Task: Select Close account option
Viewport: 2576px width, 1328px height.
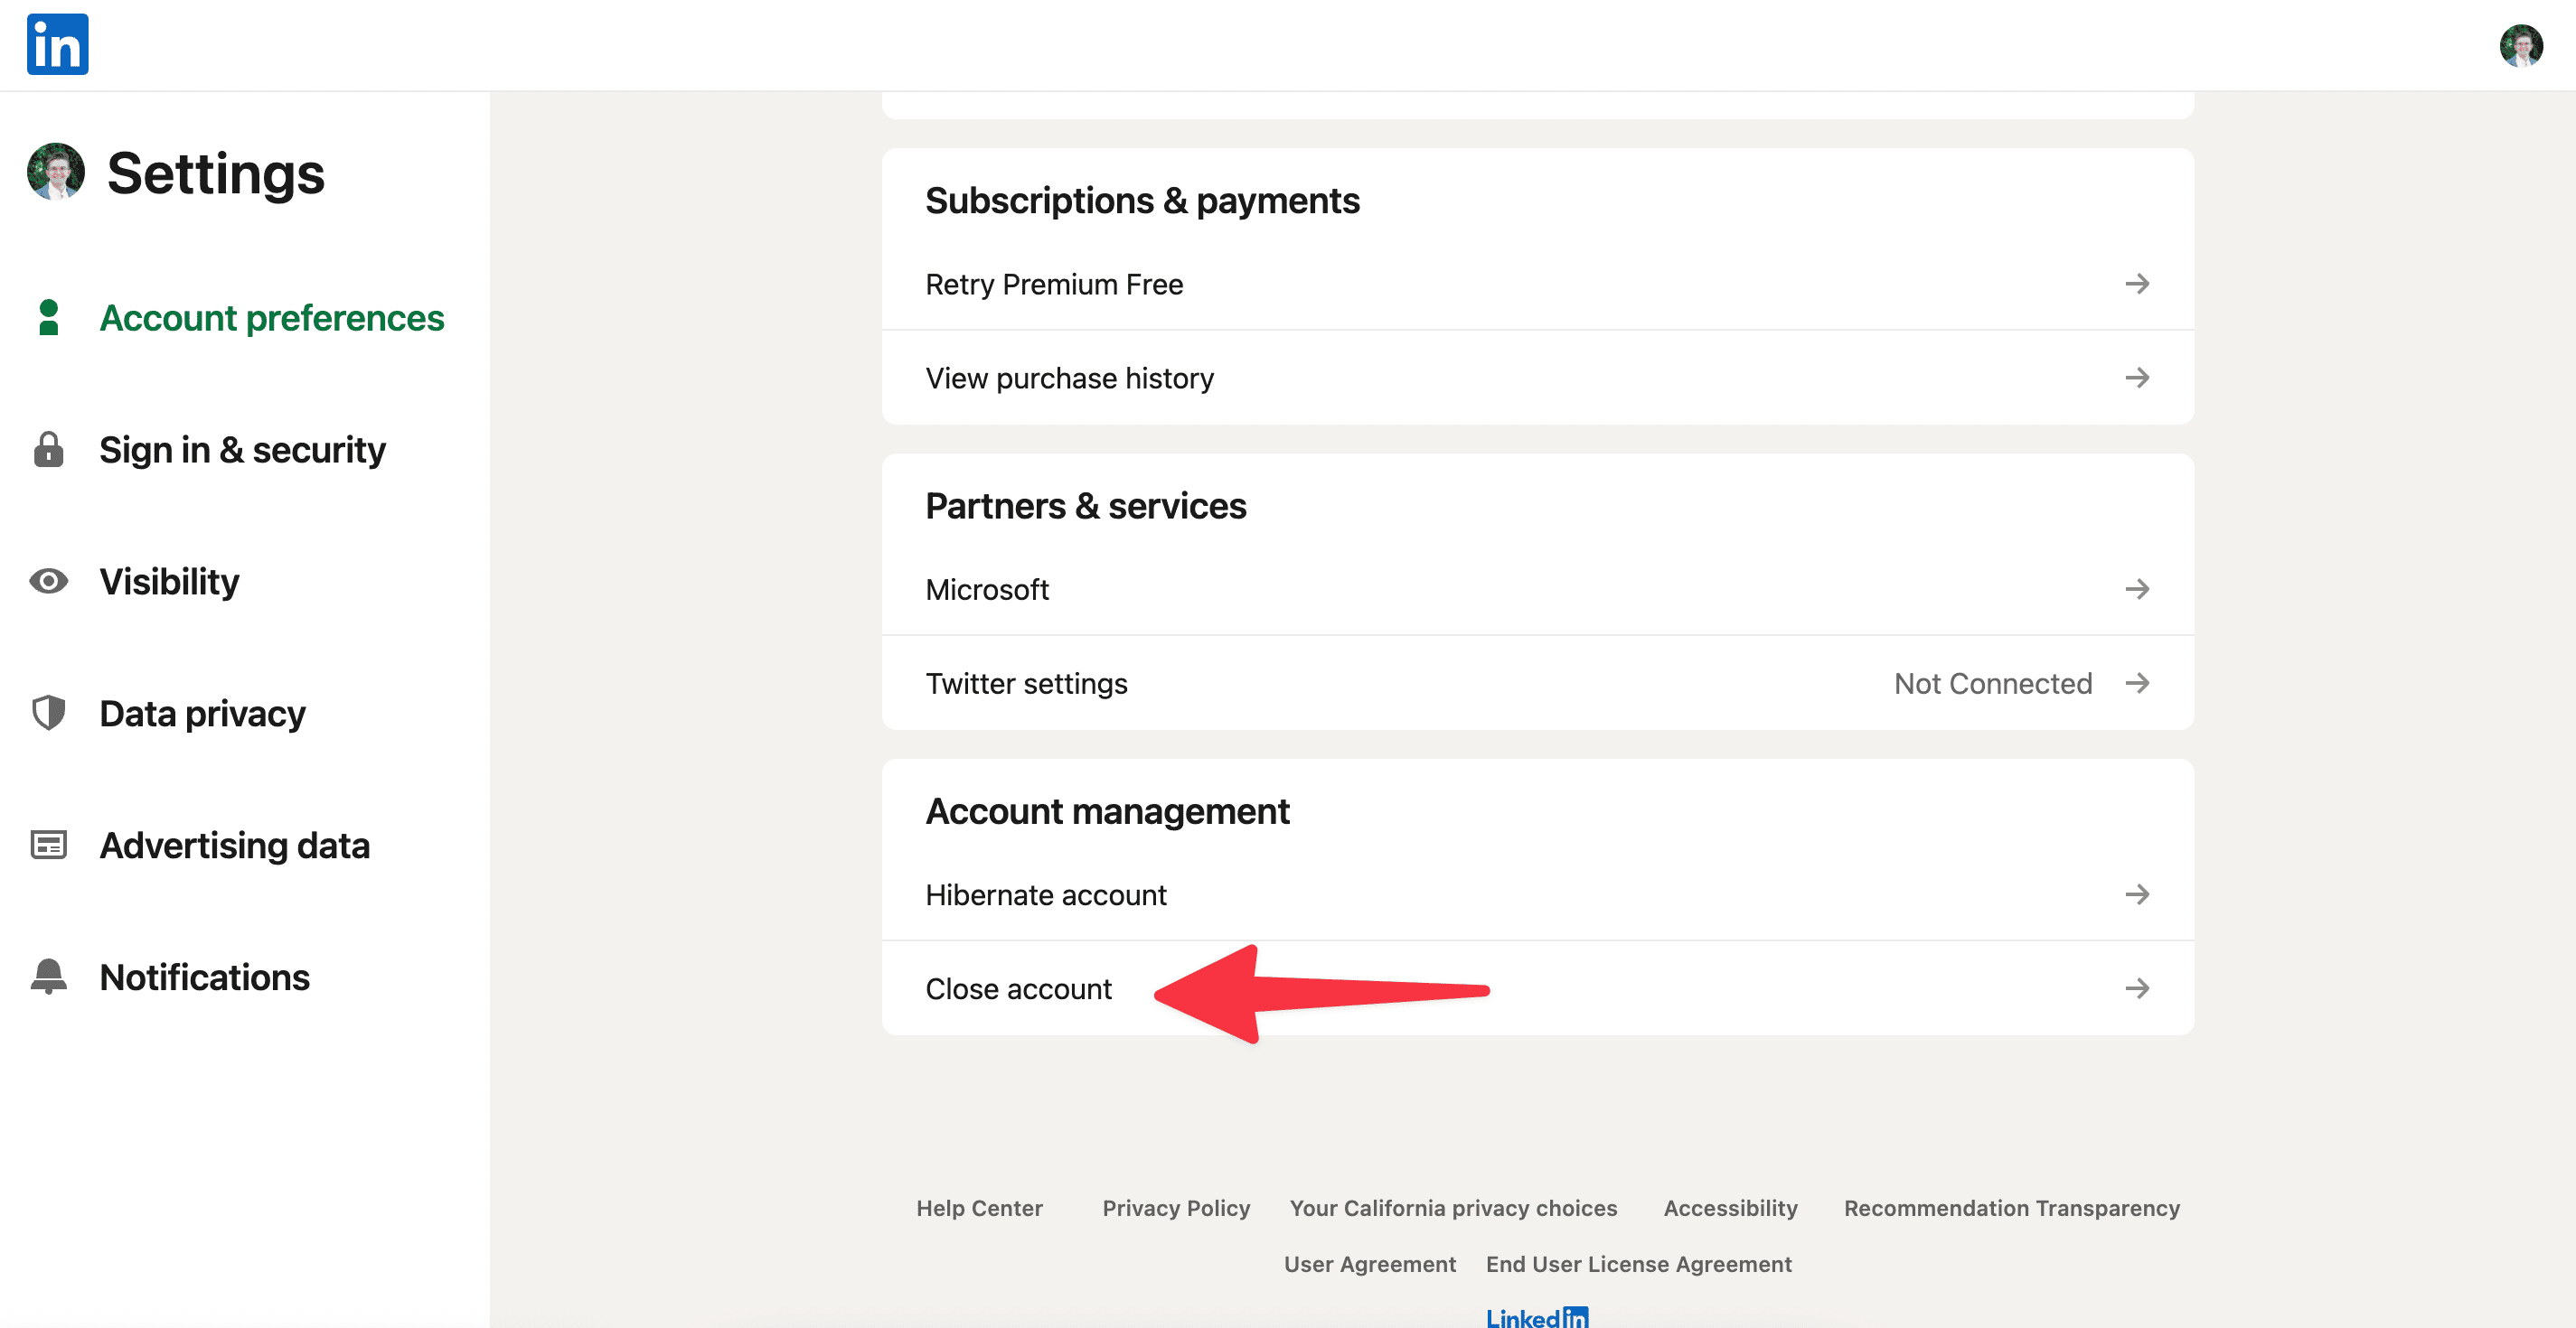Action: point(1018,989)
